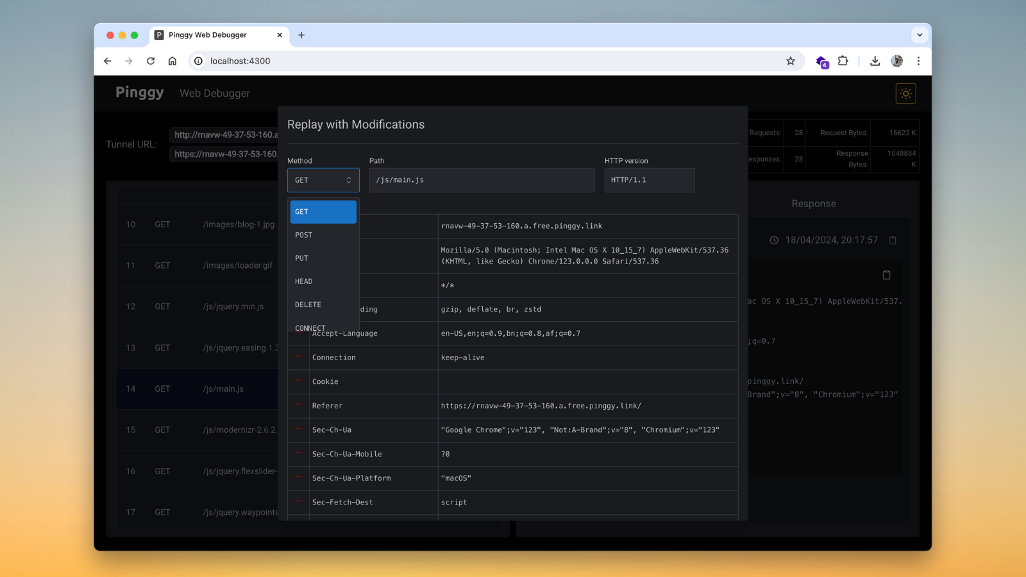Image resolution: width=1026 pixels, height=577 pixels.
Task: Open Chrome downloads
Action: click(x=875, y=61)
